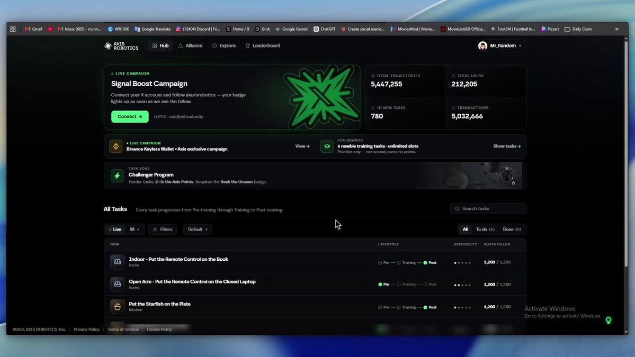The image size is (635, 357).
Task: Open the Picsart bookmark
Action: [550, 29]
